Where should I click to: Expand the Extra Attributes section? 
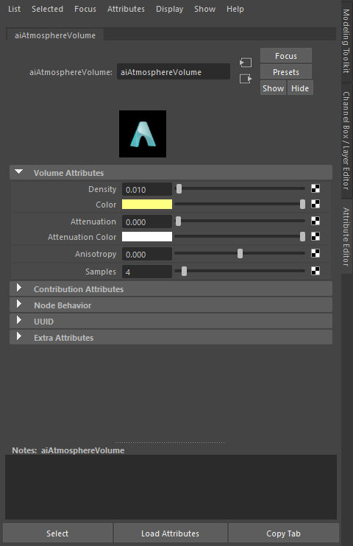tap(19, 336)
